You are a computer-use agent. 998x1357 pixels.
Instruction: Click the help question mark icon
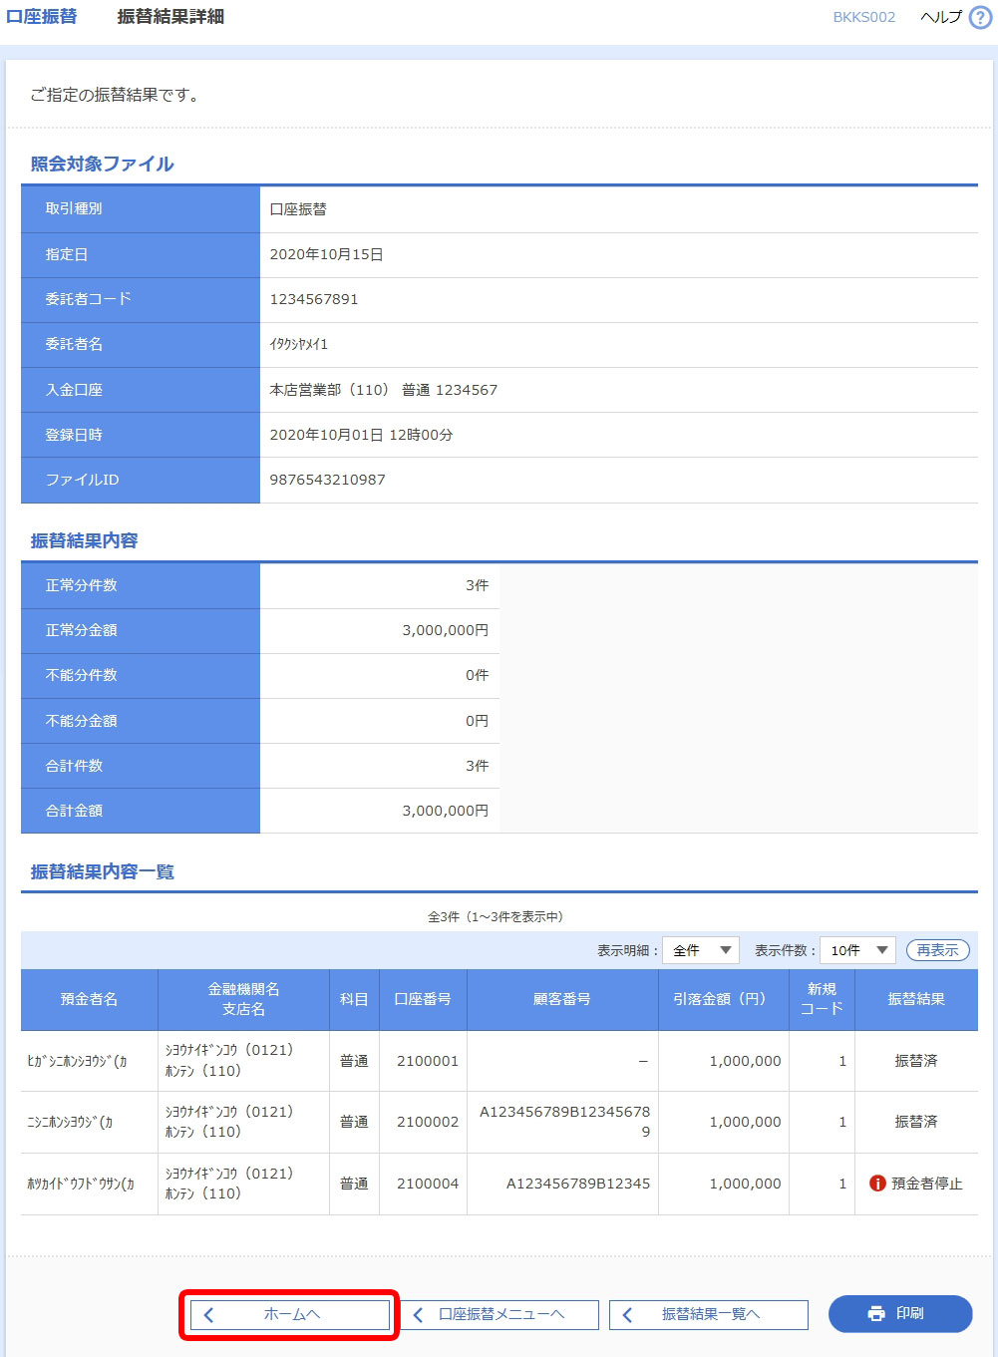pyautogui.click(x=981, y=17)
